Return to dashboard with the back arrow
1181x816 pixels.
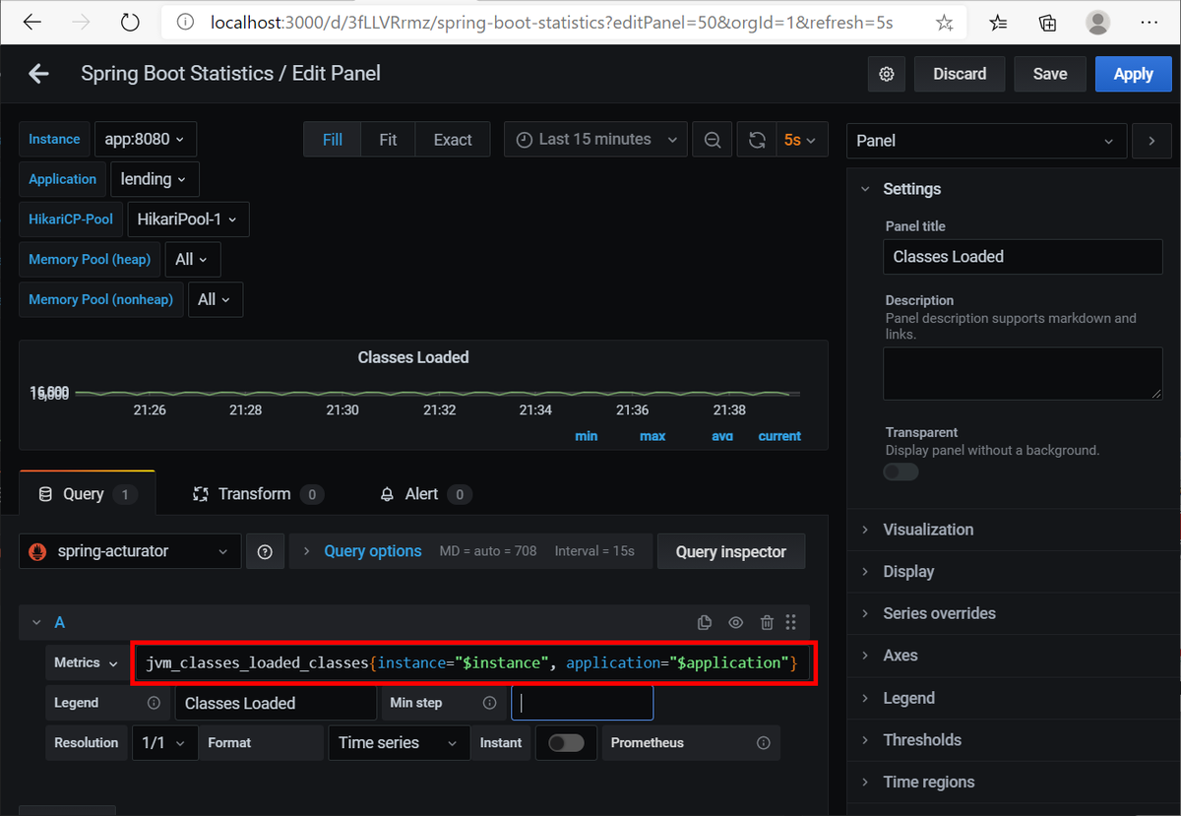tap(38, 74)
